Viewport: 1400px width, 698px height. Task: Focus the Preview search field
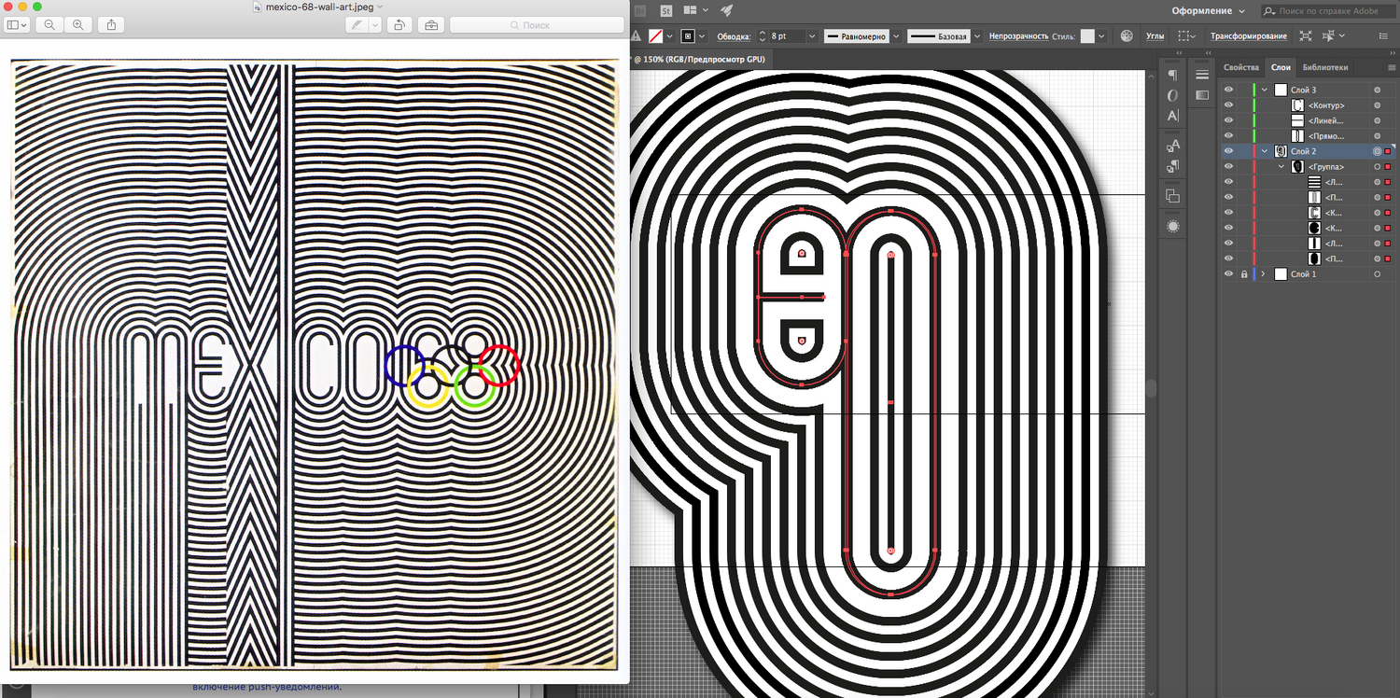click(x=537, y=25)
